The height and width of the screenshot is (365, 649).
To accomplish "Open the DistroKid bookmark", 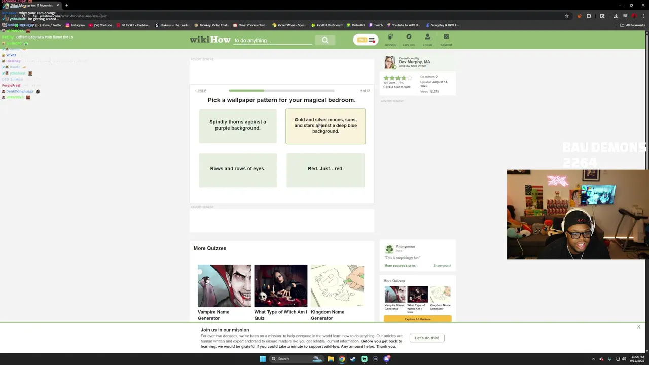I will pos(355,25).
